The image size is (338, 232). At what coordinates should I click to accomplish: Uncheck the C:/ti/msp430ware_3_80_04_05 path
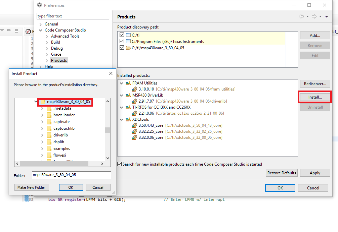[122, 48]
